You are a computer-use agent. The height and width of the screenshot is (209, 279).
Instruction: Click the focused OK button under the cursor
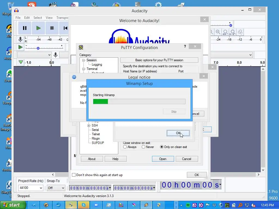pos(178,133)
